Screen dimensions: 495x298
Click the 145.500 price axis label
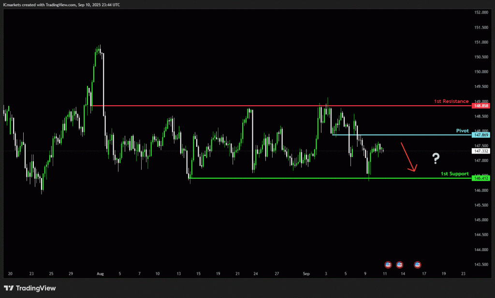tap(481, 205)
